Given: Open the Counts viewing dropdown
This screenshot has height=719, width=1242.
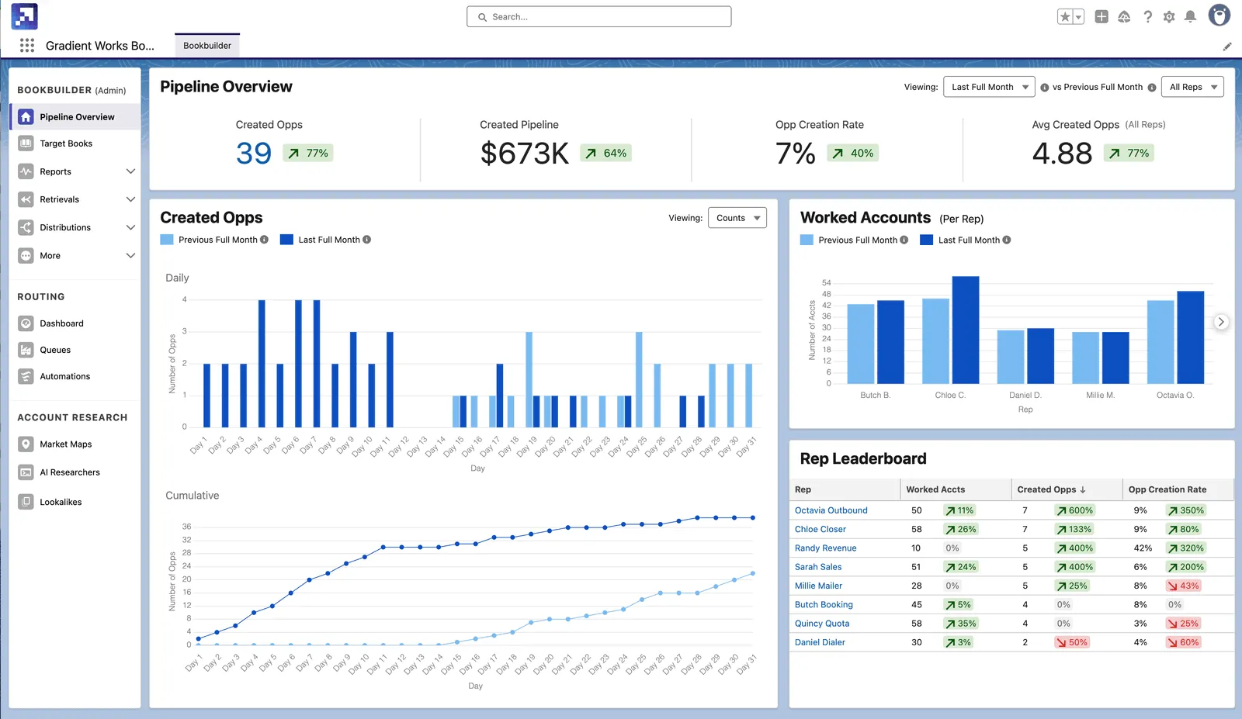Looking at the screenshot, I should [x=737, y=218].
